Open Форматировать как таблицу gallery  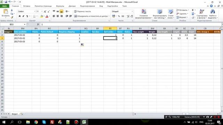point(160,14)
